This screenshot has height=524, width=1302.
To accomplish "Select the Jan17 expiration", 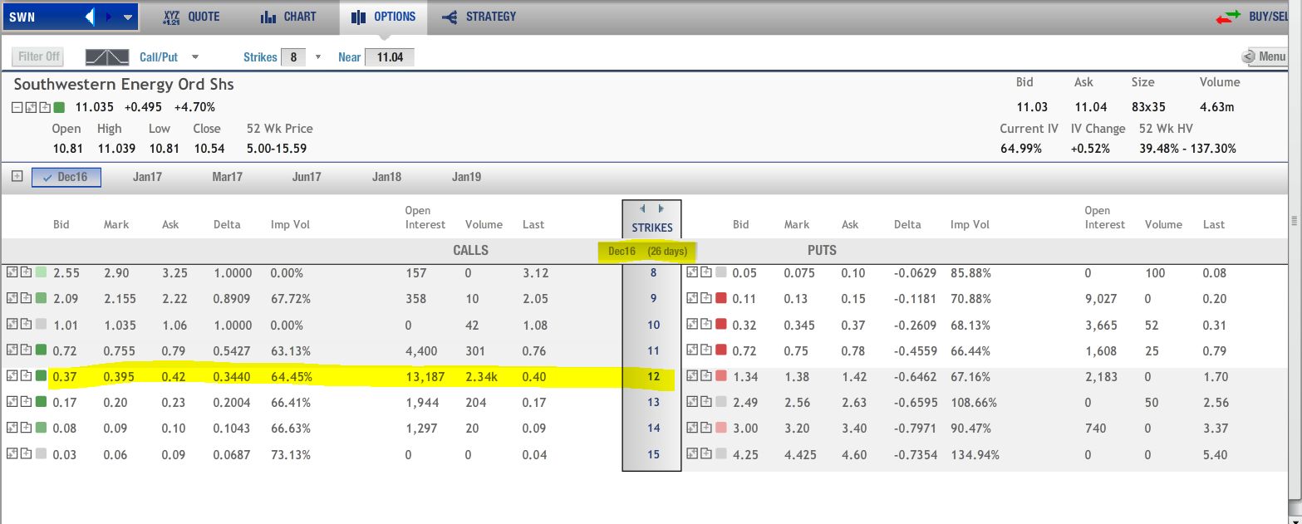I will pyautogui.click(x=147, y=177).
